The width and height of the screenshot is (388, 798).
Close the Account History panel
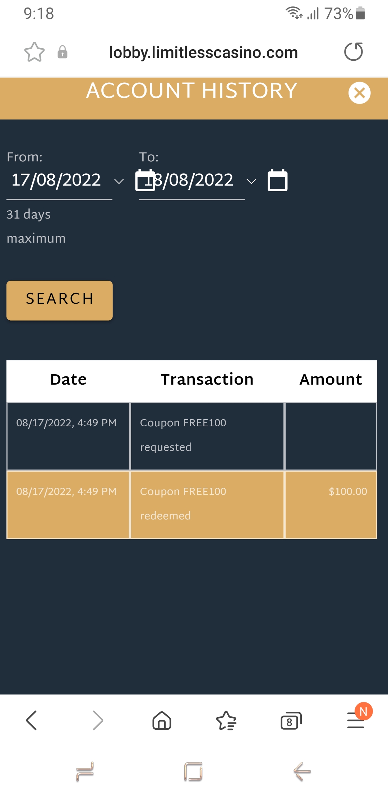tap(359, 93)
